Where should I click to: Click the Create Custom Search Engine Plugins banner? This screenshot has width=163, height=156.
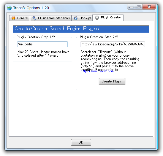tap(81, 29)
